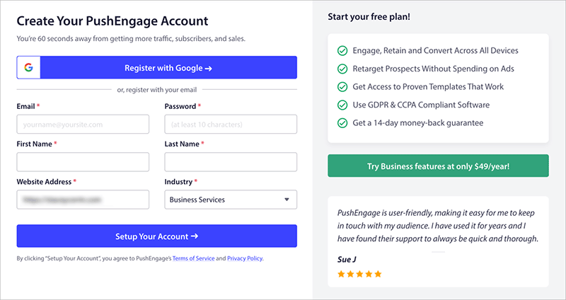The width and height of the screenshot is (566, 300).
Task: Click checkmark icon beside Retarget Prospects
Action: pos(342,69)
